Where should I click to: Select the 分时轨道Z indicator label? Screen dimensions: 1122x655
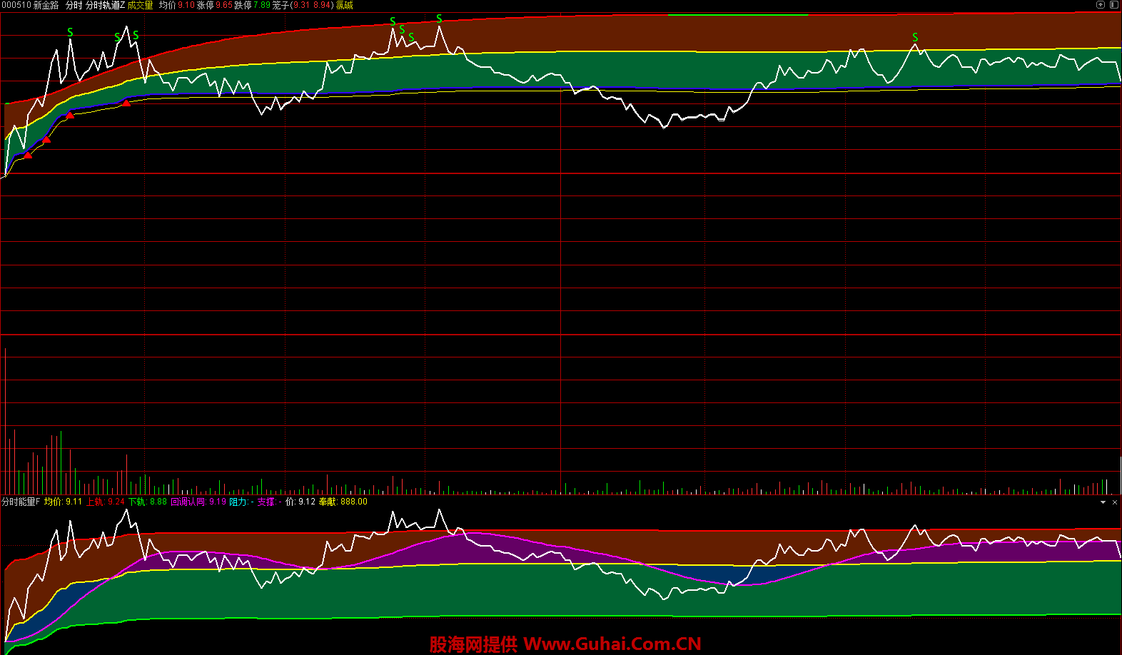(x=105, y=5)
